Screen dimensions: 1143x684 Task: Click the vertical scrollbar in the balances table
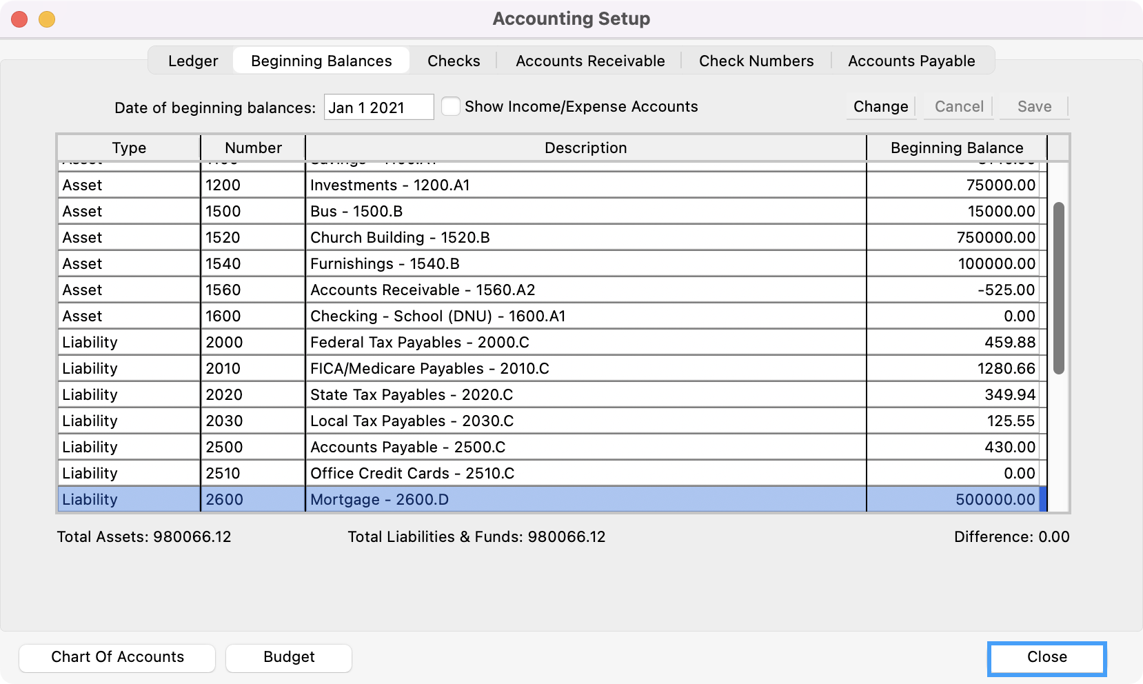coord(1059,288)
